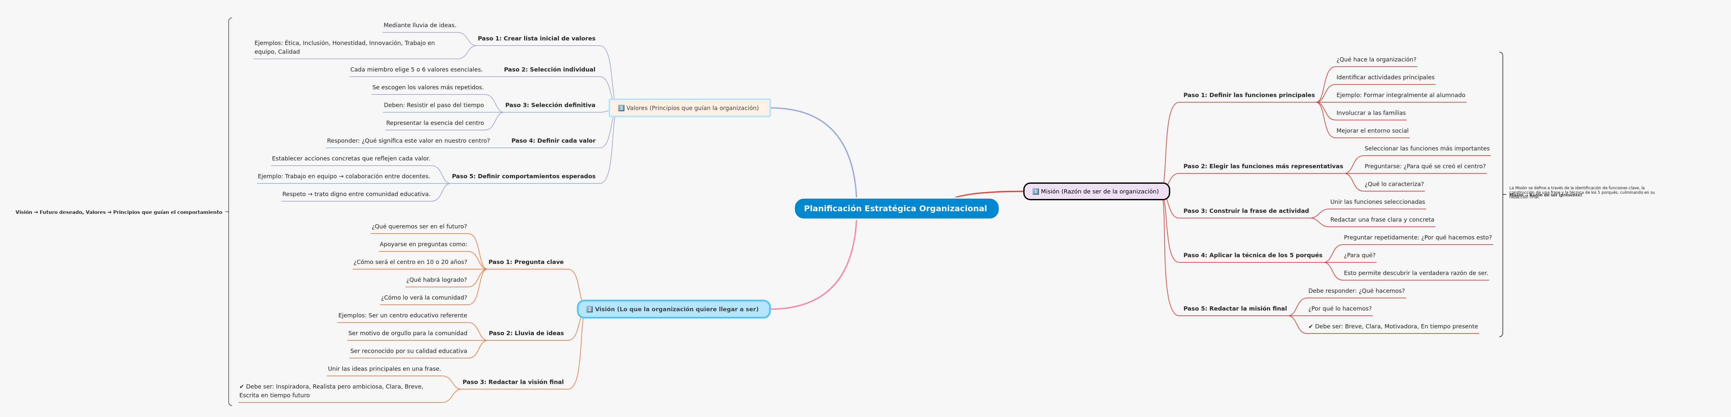
Task: Click 'Mediante lluvia de ideas.'
Action: point(419,26)
